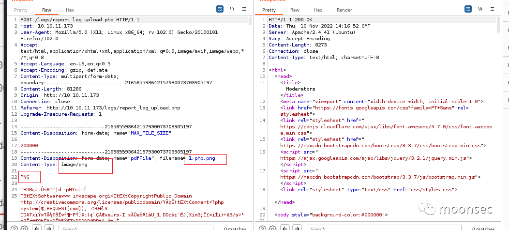This screenshot has height=230, width=509.
Task: Go to previous match in Response search
Action: coord(285,229)
